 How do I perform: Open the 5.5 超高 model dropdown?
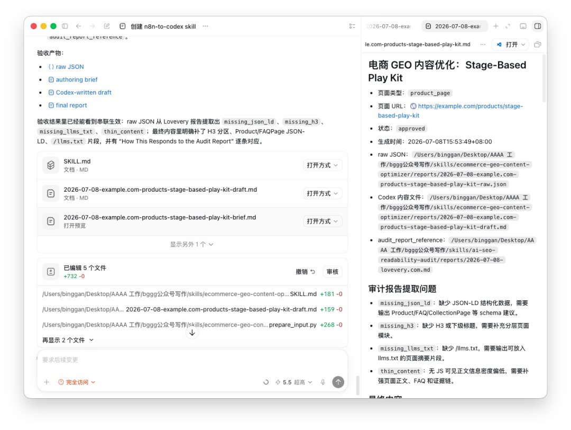pyautogui.click(x=294, y=382)
